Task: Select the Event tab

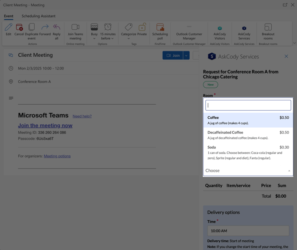Action: 9,16
